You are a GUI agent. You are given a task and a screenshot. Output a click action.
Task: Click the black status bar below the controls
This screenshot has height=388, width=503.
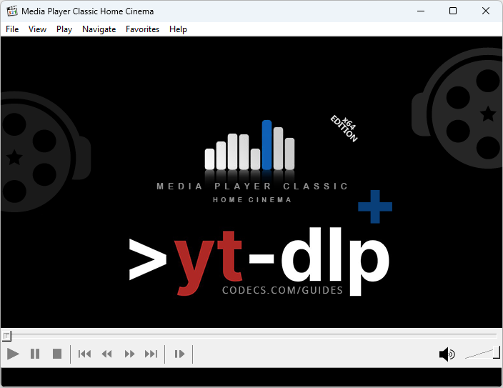pyautogui.click(x=251, y=377)
